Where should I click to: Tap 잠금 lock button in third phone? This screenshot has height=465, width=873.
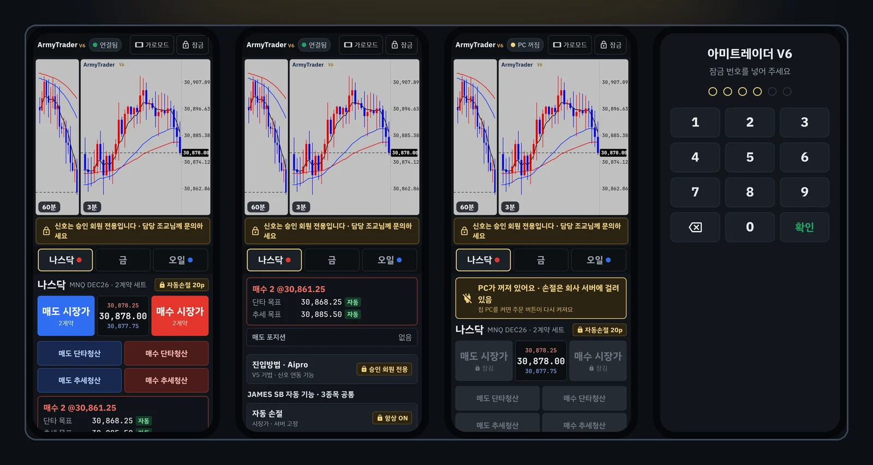click(611, 45)
